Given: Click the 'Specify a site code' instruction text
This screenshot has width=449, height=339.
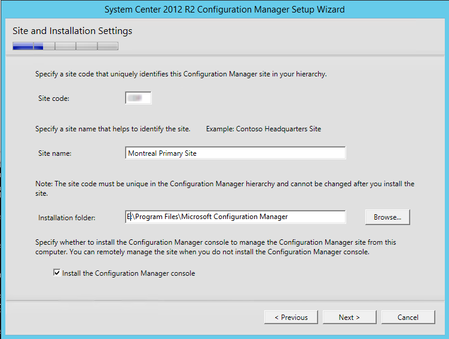Looking at the screenshot, I should click(181, 74).
